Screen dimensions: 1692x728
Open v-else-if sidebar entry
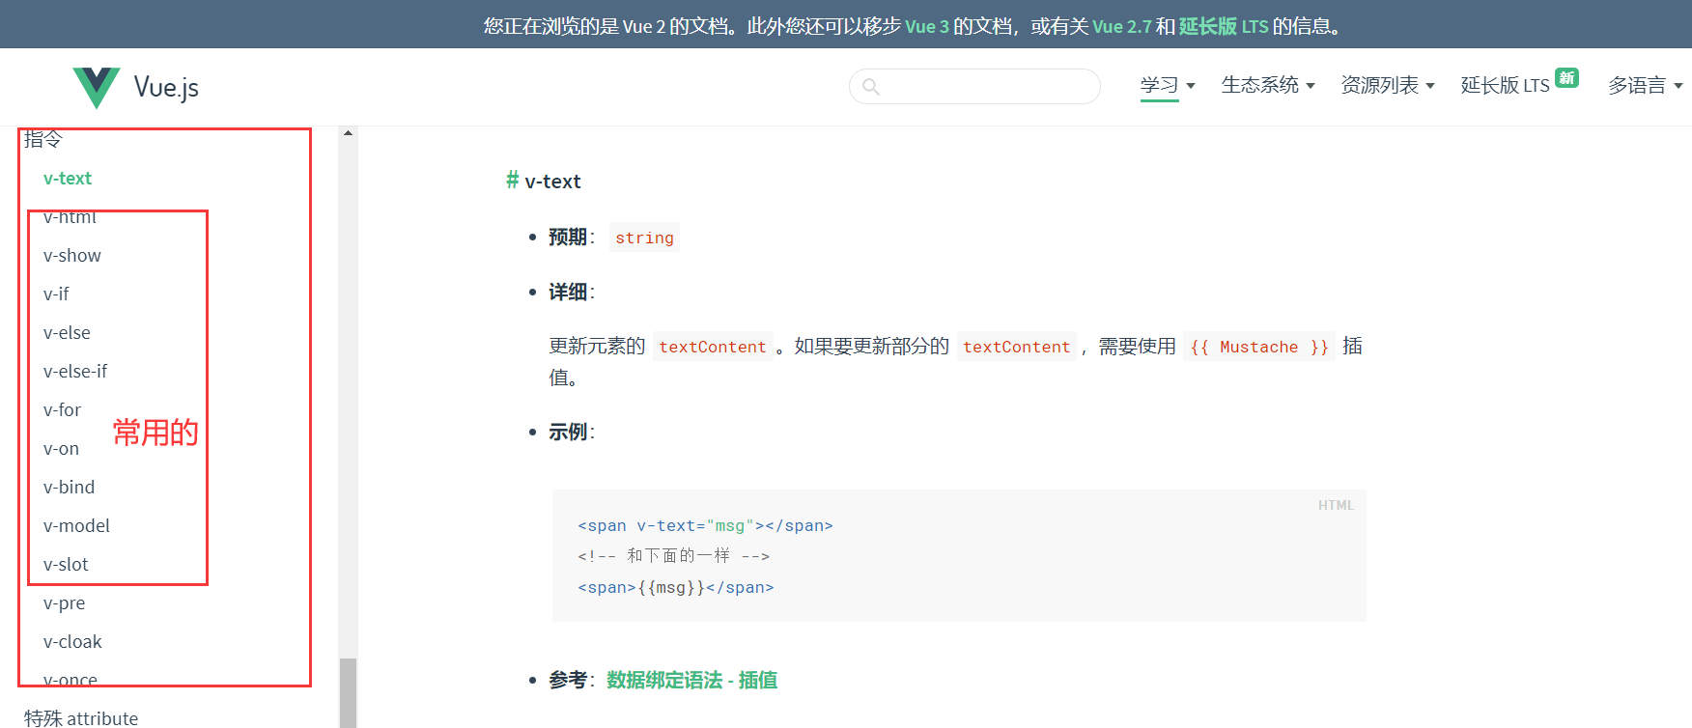[x=75, y=372]
